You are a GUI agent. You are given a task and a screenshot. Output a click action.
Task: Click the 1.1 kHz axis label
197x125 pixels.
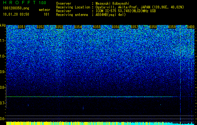(x=3, y=41)
